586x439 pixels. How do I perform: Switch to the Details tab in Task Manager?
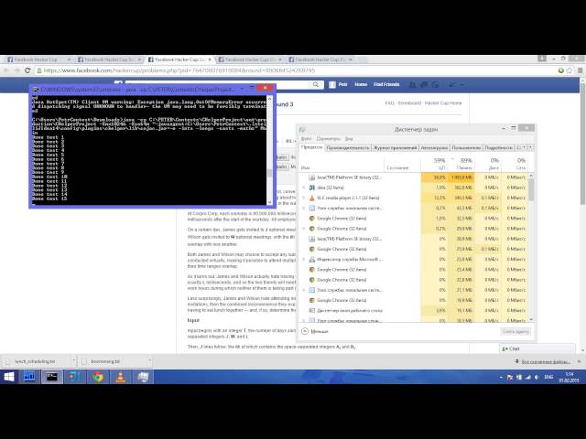point(498,148)
